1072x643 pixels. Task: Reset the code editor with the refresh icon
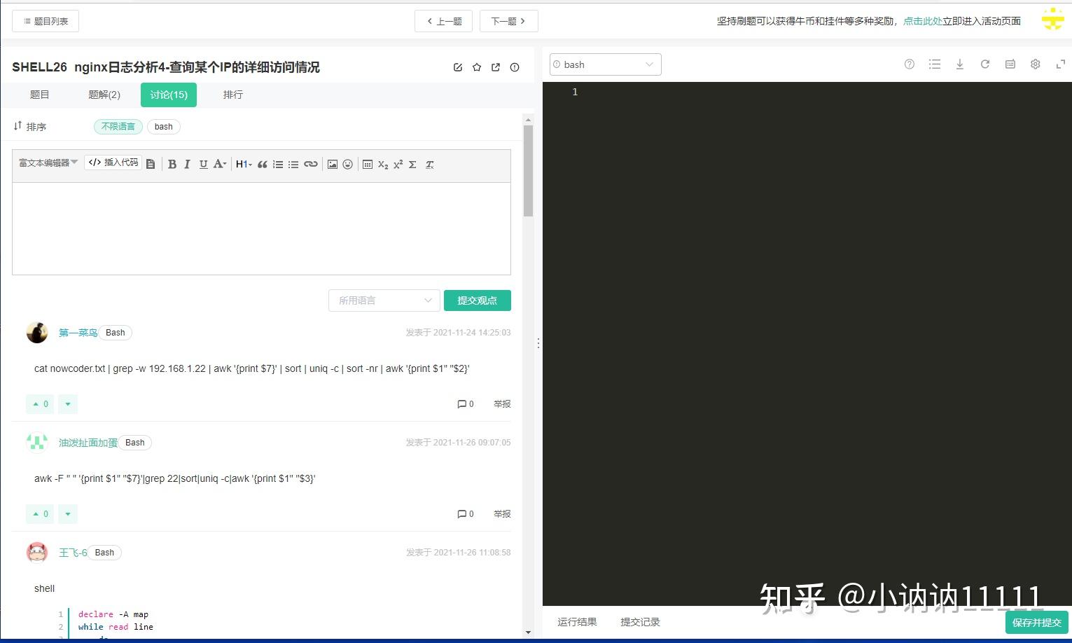984,64
